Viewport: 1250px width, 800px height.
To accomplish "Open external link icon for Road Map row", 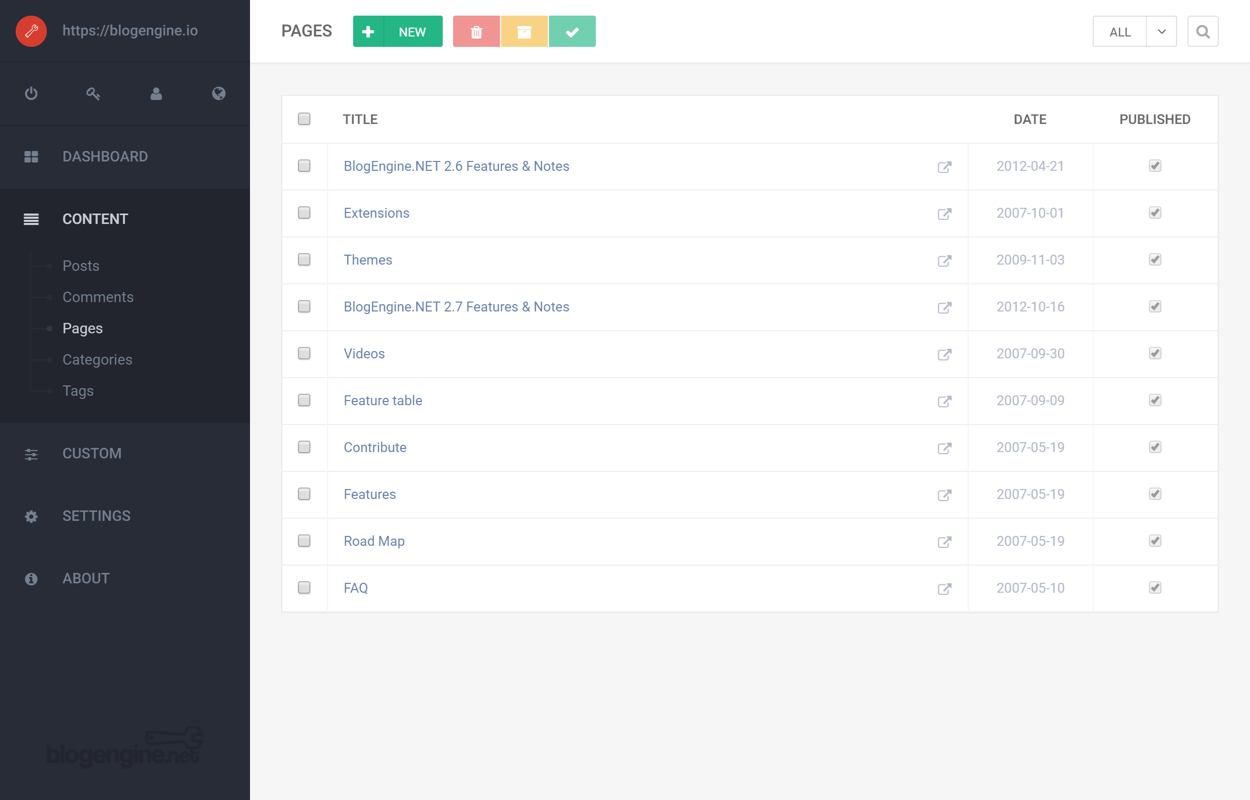I will pyautogui.click(x=945, y=542).
